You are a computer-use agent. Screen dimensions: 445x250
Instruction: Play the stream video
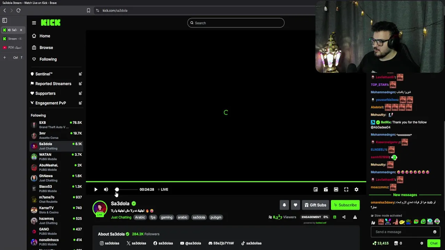coord(96,190)
